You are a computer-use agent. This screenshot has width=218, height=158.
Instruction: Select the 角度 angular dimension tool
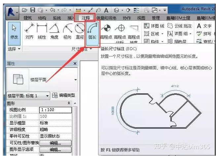click(54, 31)
